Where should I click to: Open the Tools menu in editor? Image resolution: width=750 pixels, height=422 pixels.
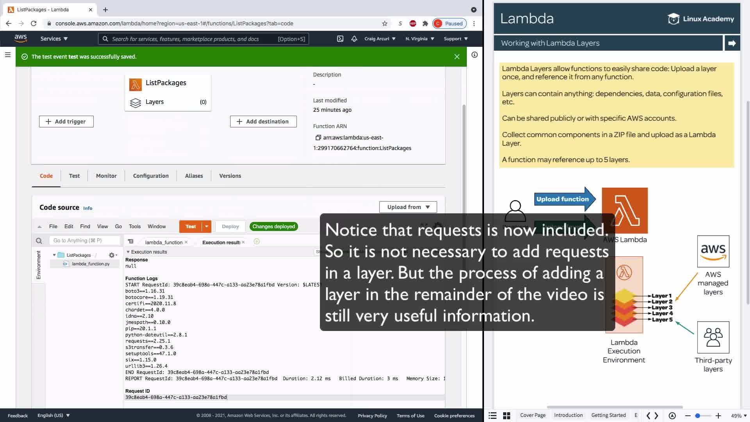pyautogui.click(x=134, y=227)
